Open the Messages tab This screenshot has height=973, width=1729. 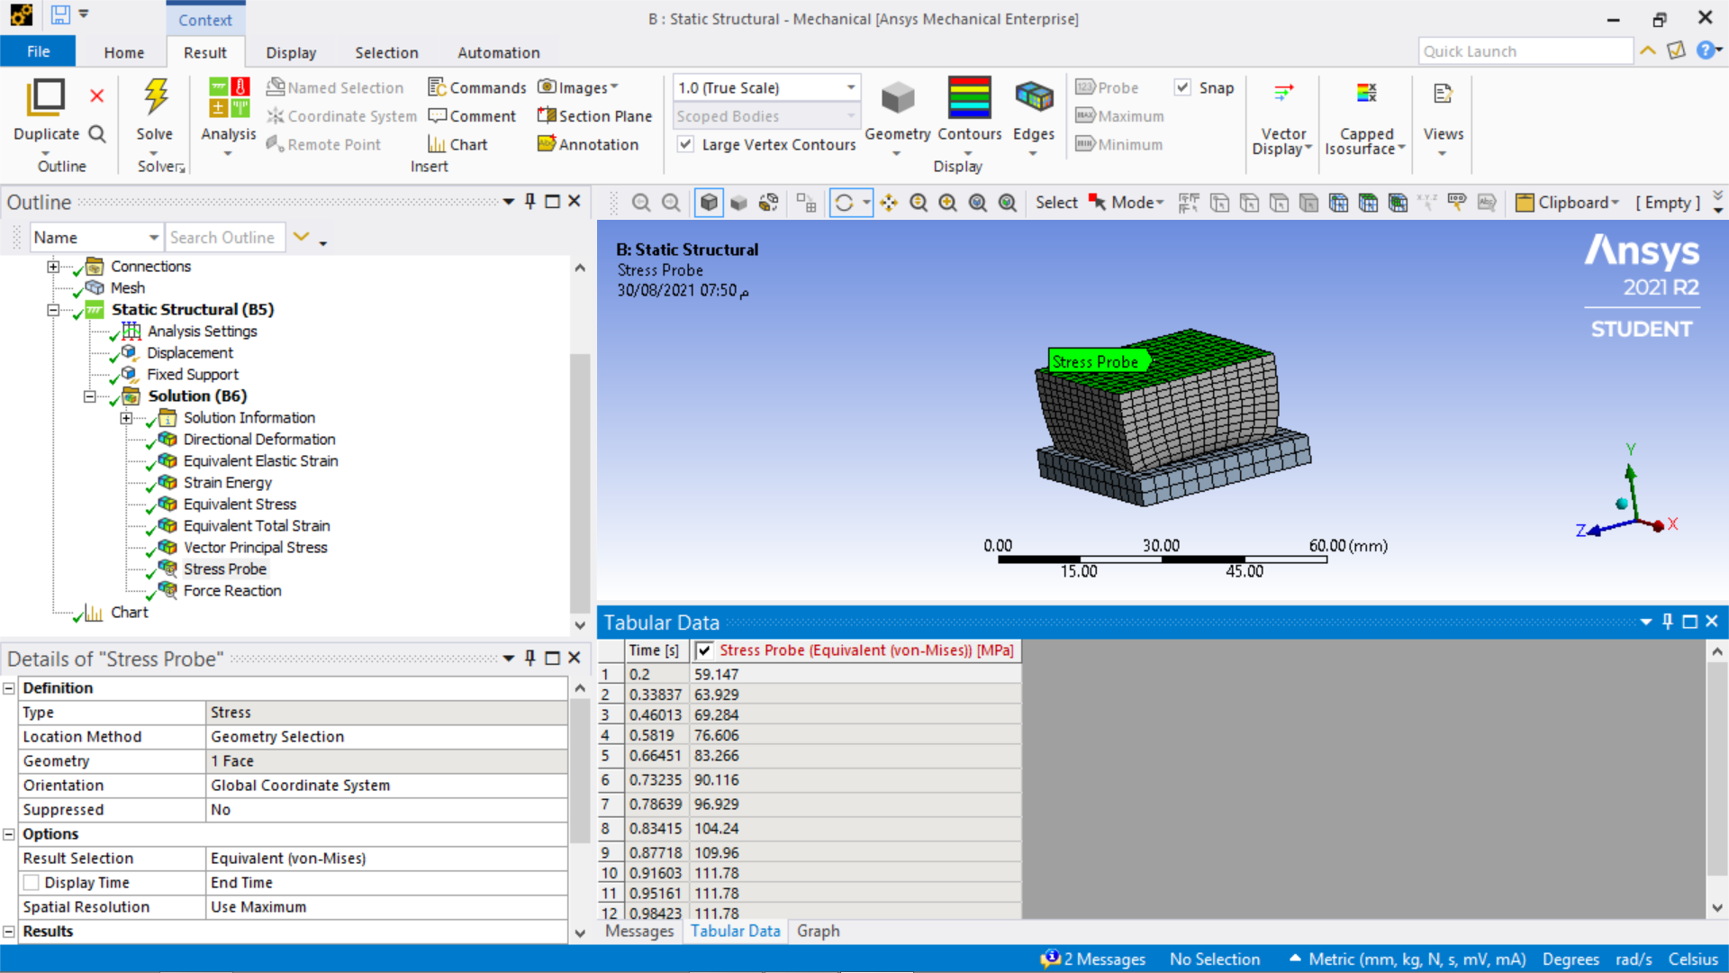638,932
